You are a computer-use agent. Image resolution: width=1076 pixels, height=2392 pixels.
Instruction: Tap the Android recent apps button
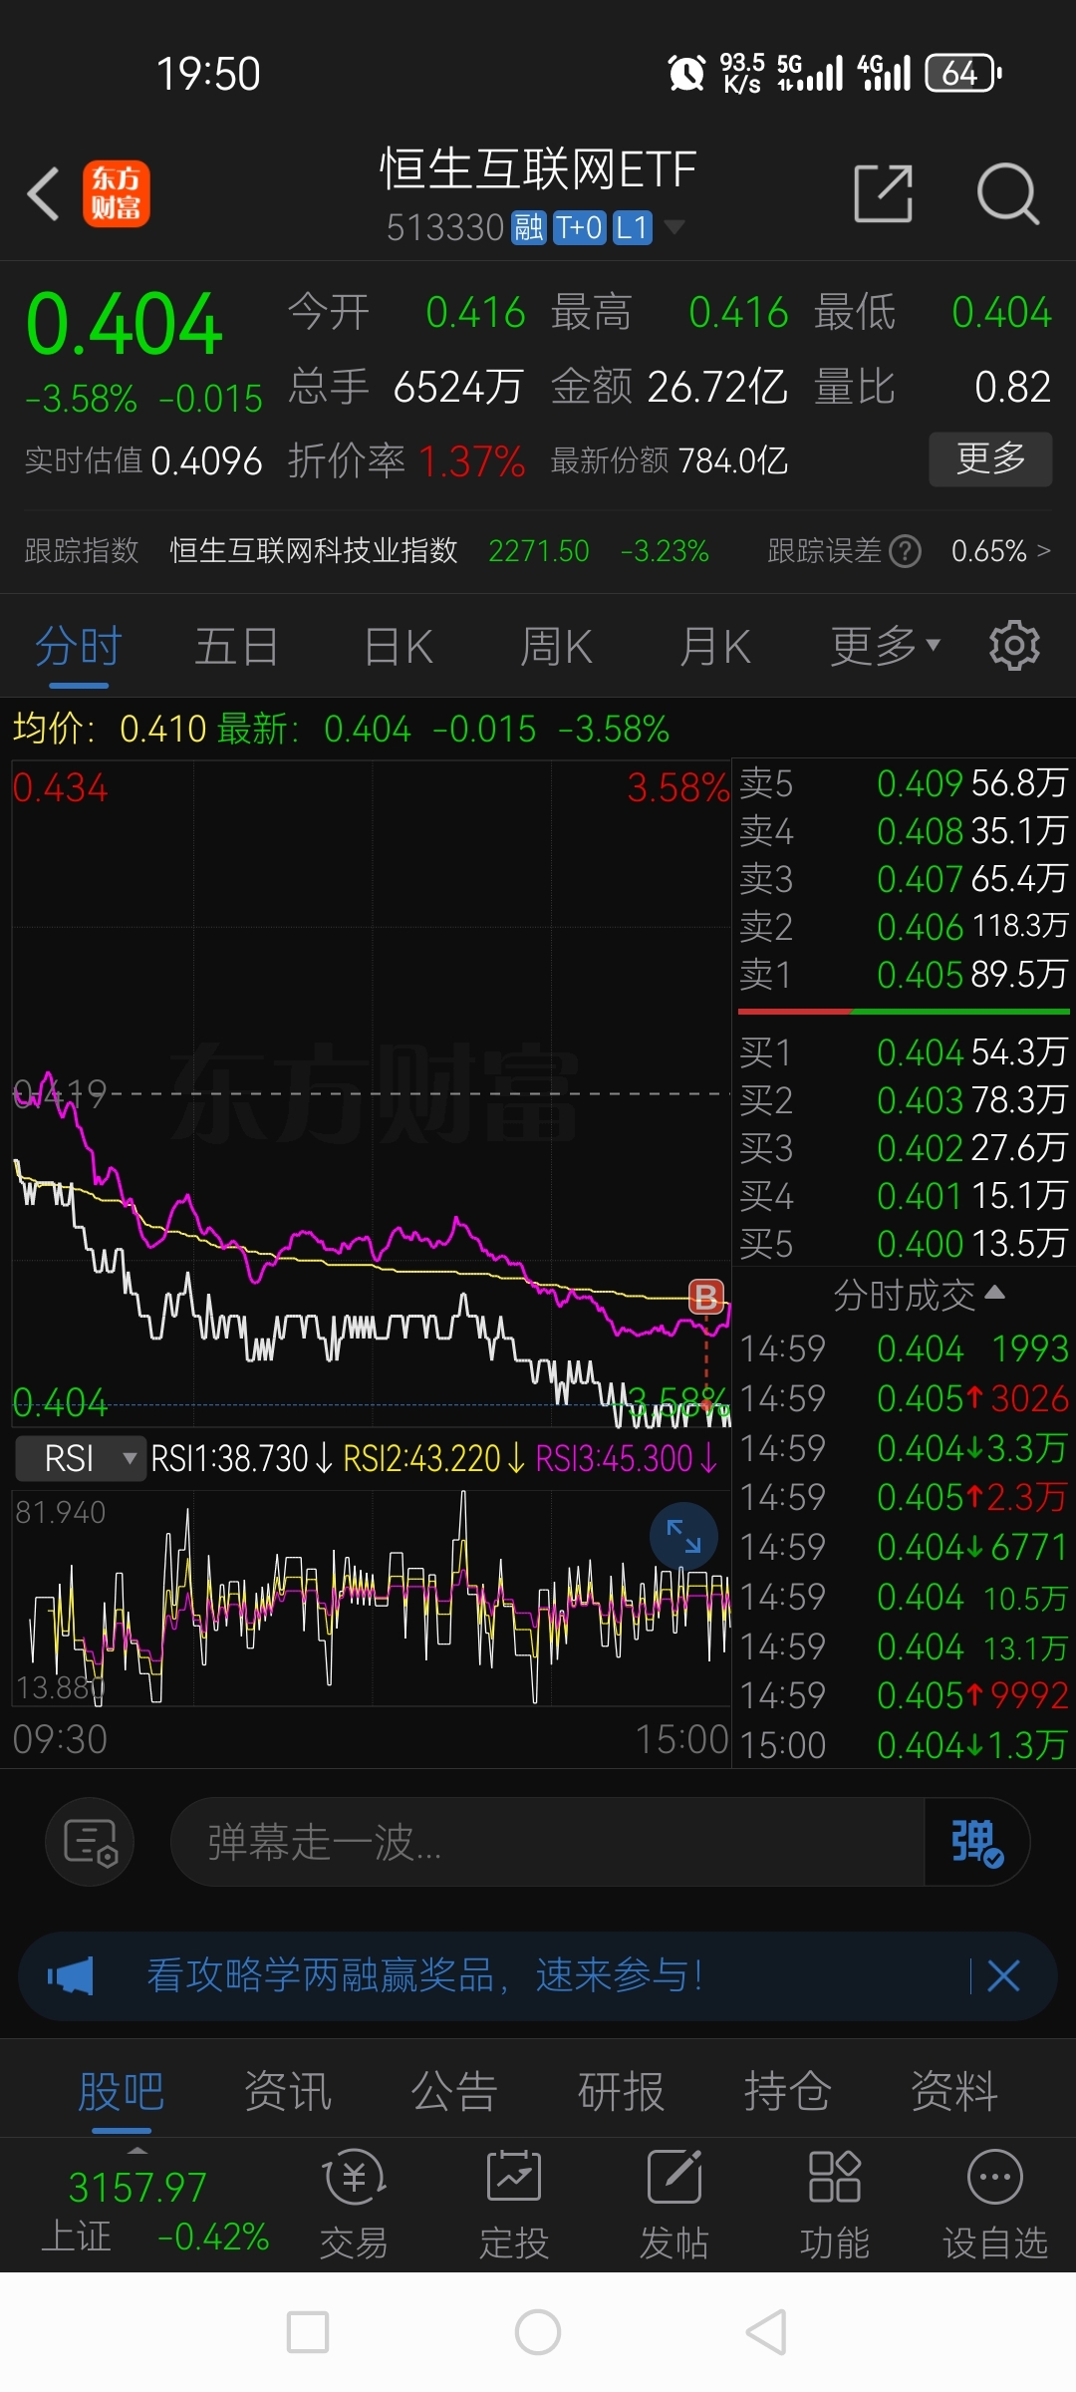click(x=308, y=2332)
